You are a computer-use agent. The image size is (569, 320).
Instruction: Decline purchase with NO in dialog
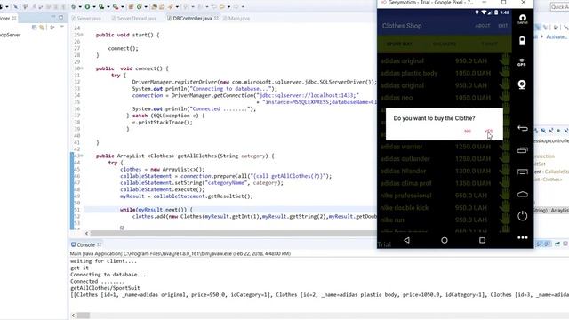point(468,131)
